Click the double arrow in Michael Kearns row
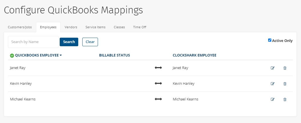This screenshot has width=301, height=123. pyautogui.click(x=158, y=99)
